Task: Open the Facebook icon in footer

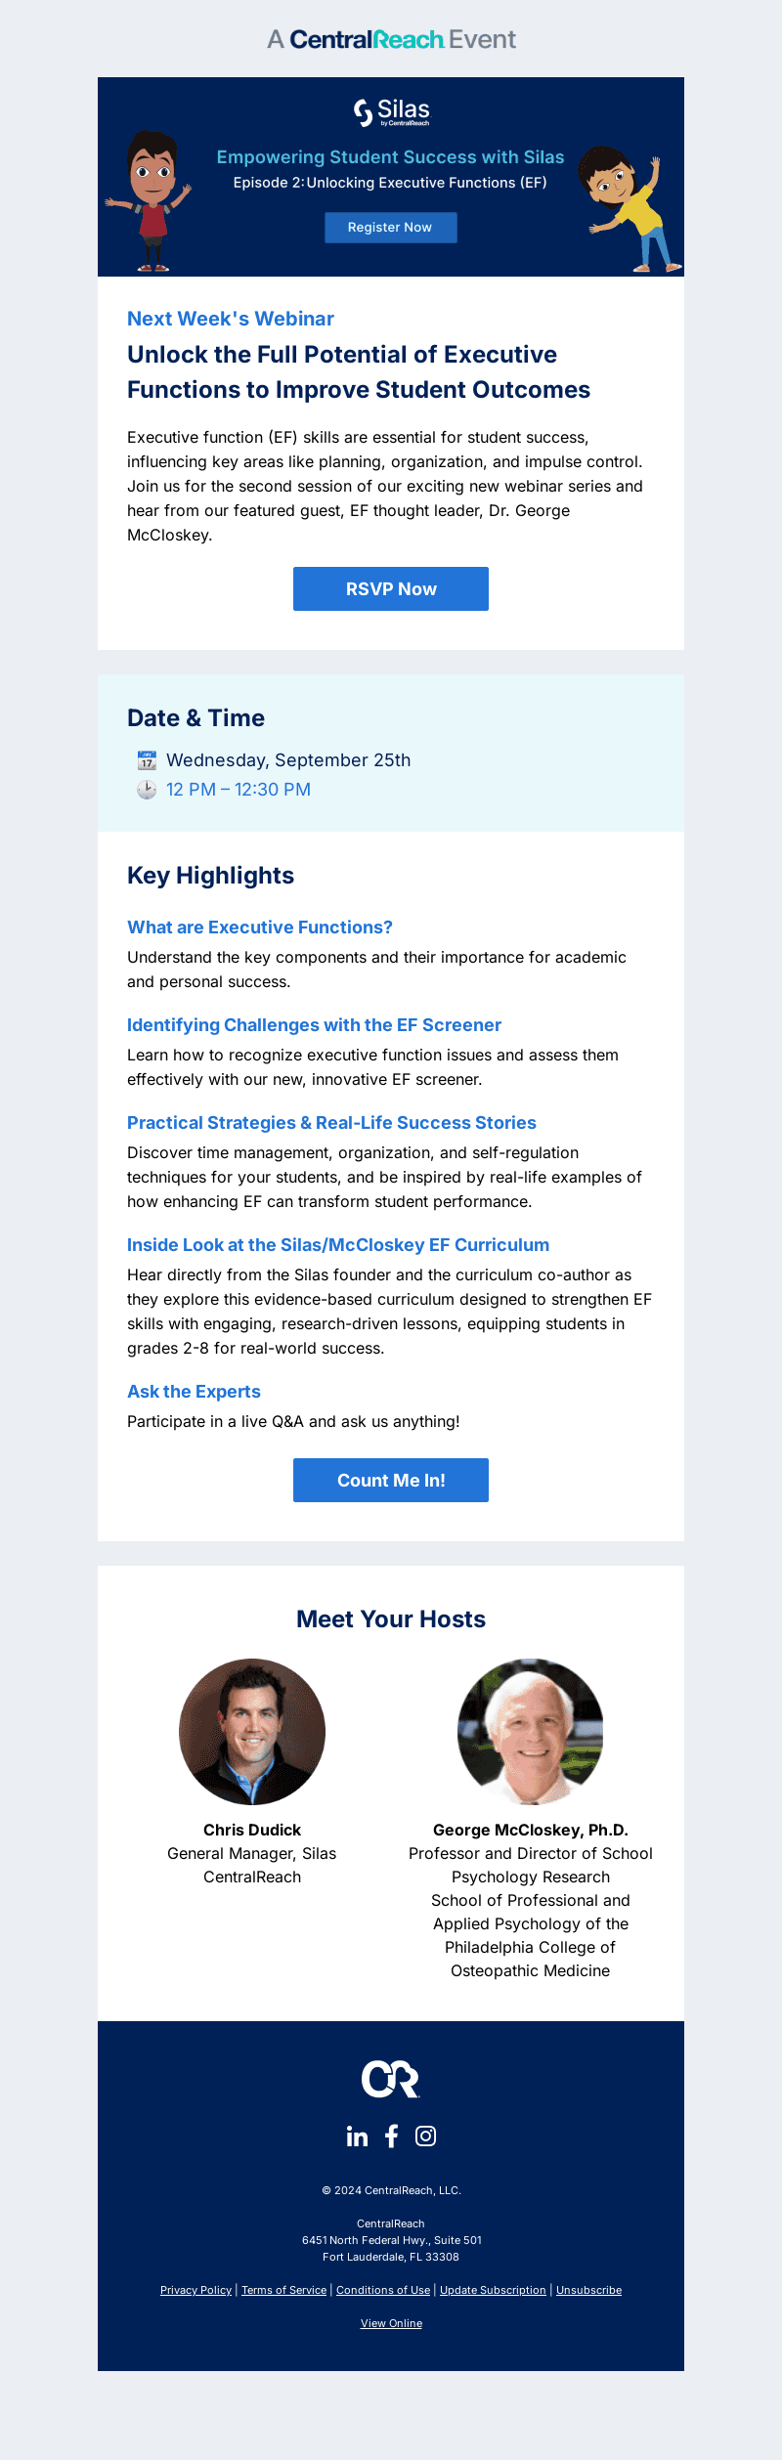Action: 391,2136
